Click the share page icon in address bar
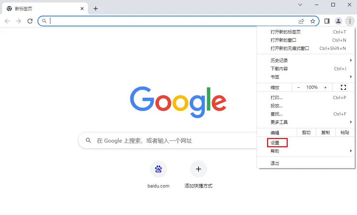The image size is (357, 215). pyautogui.click(x=301, y=21)
